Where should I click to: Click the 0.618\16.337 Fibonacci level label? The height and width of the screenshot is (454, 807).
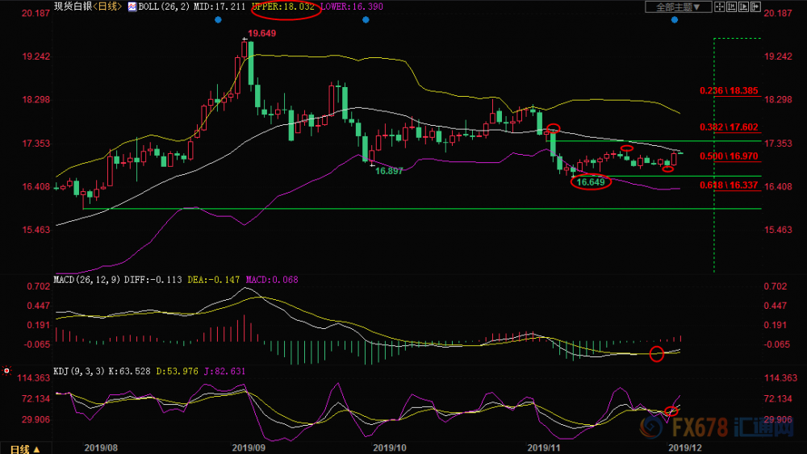point(729,185)
